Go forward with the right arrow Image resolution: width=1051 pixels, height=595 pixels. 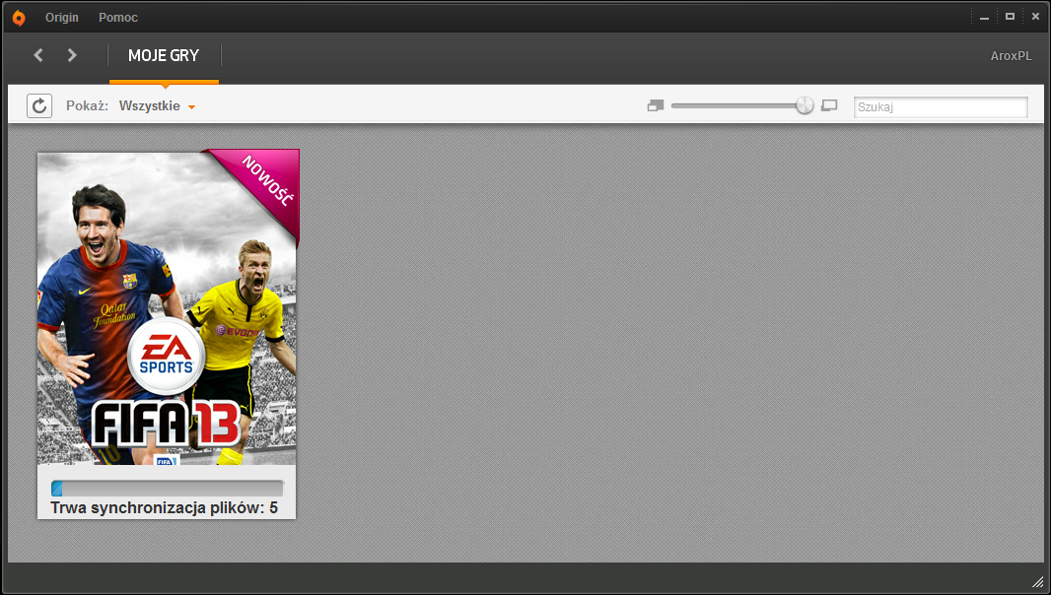72,55
